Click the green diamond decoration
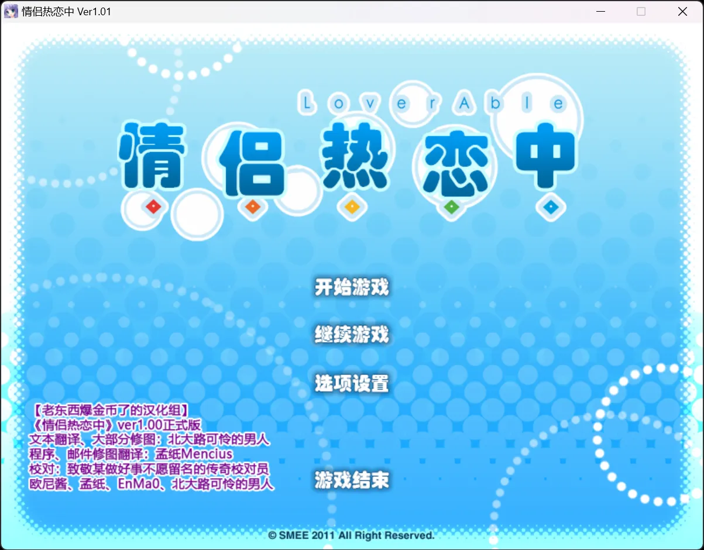This screenshot has height=550, width=704. (451, 206)
